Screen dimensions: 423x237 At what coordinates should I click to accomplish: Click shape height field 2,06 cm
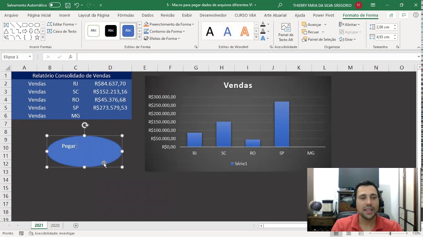(383, 27)
